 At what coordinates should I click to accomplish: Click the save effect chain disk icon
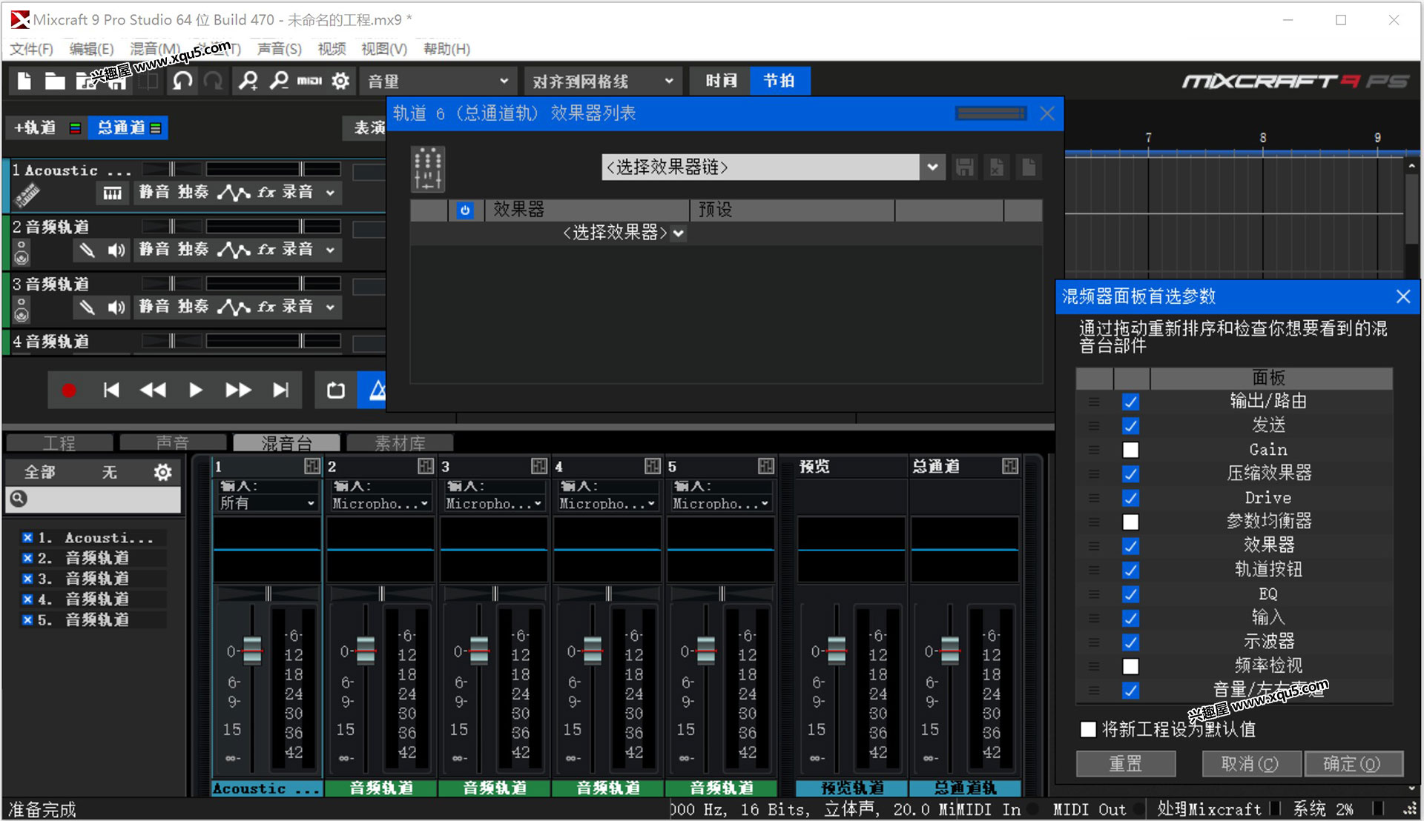coord(964,167)
